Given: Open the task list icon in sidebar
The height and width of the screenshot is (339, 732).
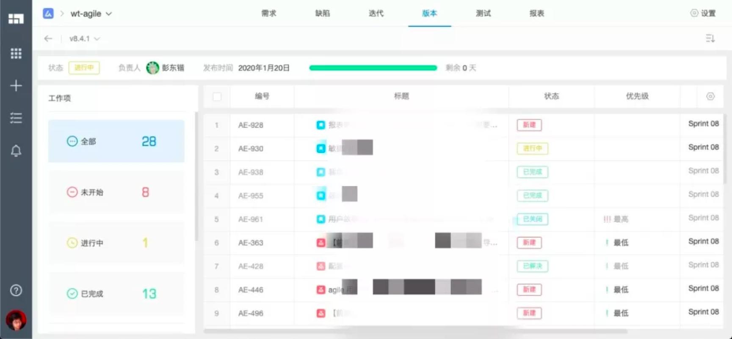Looking at the screenshot, I should point(16,118).
